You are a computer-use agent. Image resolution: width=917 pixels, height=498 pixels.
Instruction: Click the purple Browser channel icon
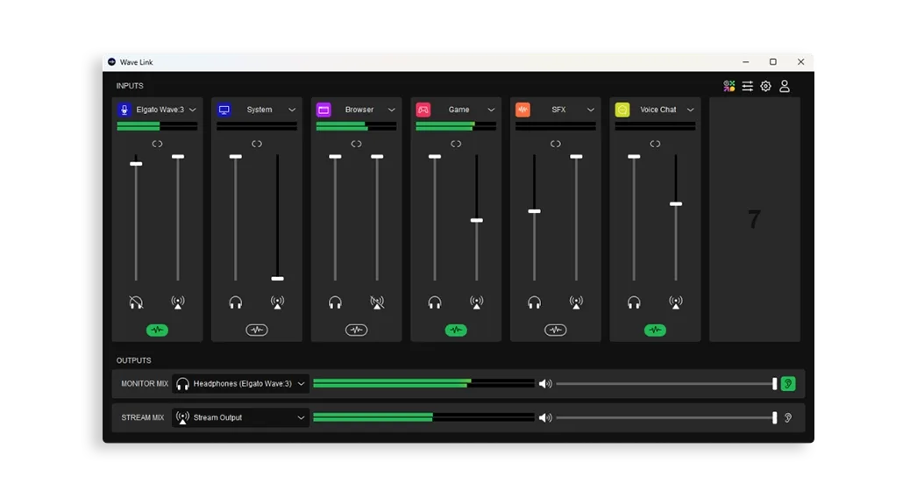323,110
